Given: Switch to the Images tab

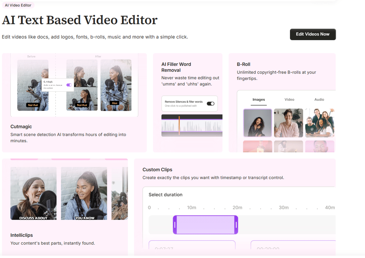Looking at the screenshot, I should 258,99.
